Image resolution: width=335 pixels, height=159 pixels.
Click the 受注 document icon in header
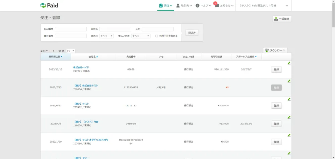point(161,6)
